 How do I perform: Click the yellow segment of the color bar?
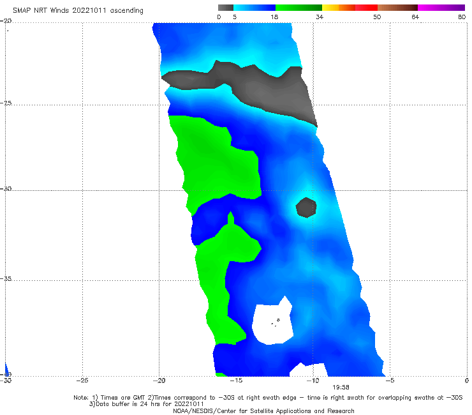coord(330,8)
